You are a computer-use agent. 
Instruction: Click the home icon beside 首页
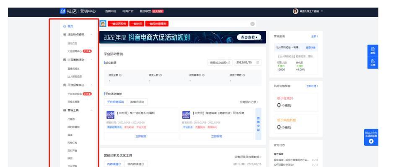pyautogui.click(x=65, y=26)
